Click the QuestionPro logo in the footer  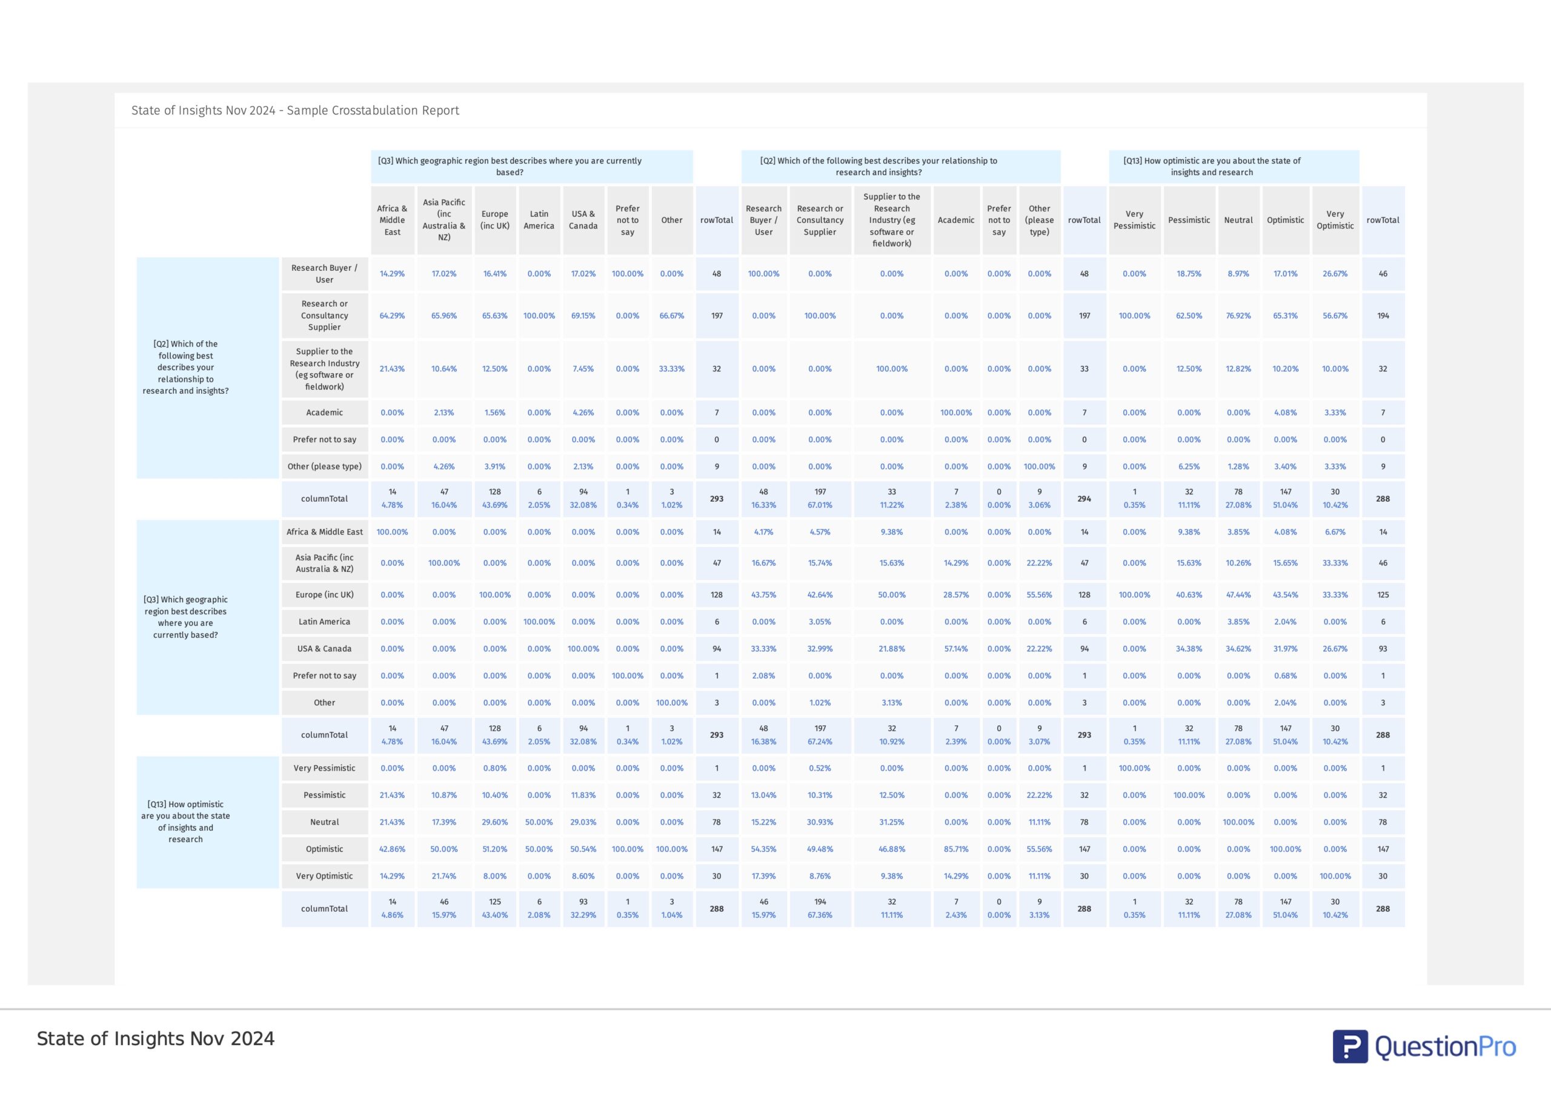(1424, 1046)
